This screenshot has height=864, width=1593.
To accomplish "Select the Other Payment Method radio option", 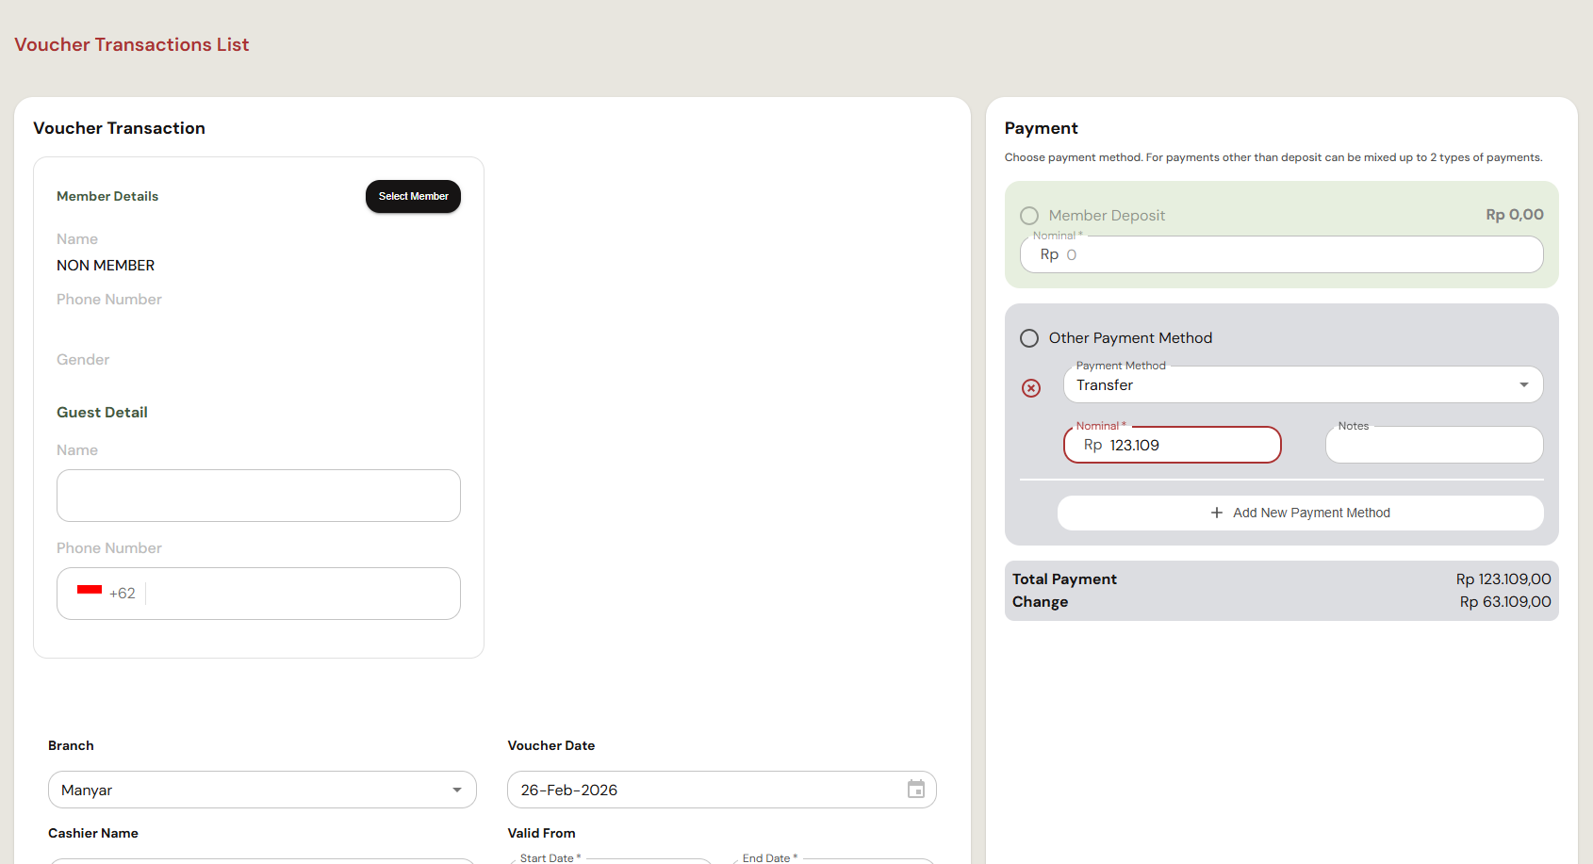I will 1029,338.
